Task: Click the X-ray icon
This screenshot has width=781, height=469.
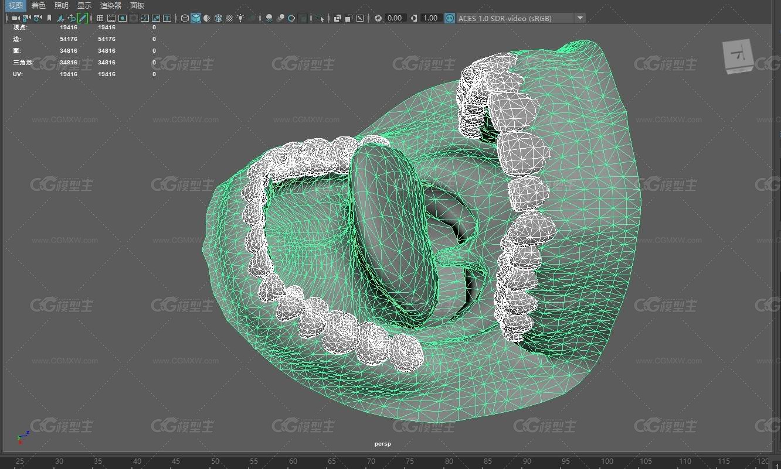Action: [337, 18]
